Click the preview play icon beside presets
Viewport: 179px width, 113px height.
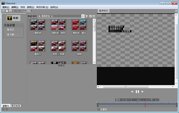pyautogui.click(x=90, y=16)
